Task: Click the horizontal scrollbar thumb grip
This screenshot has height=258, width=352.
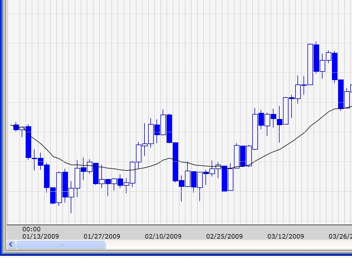Action: click(61, 244)
